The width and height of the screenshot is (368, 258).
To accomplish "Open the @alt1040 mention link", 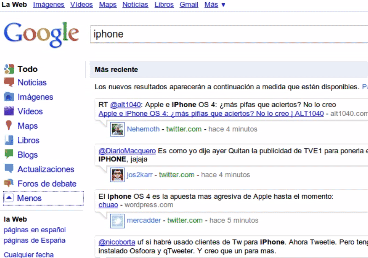I will tap(126, 104).
